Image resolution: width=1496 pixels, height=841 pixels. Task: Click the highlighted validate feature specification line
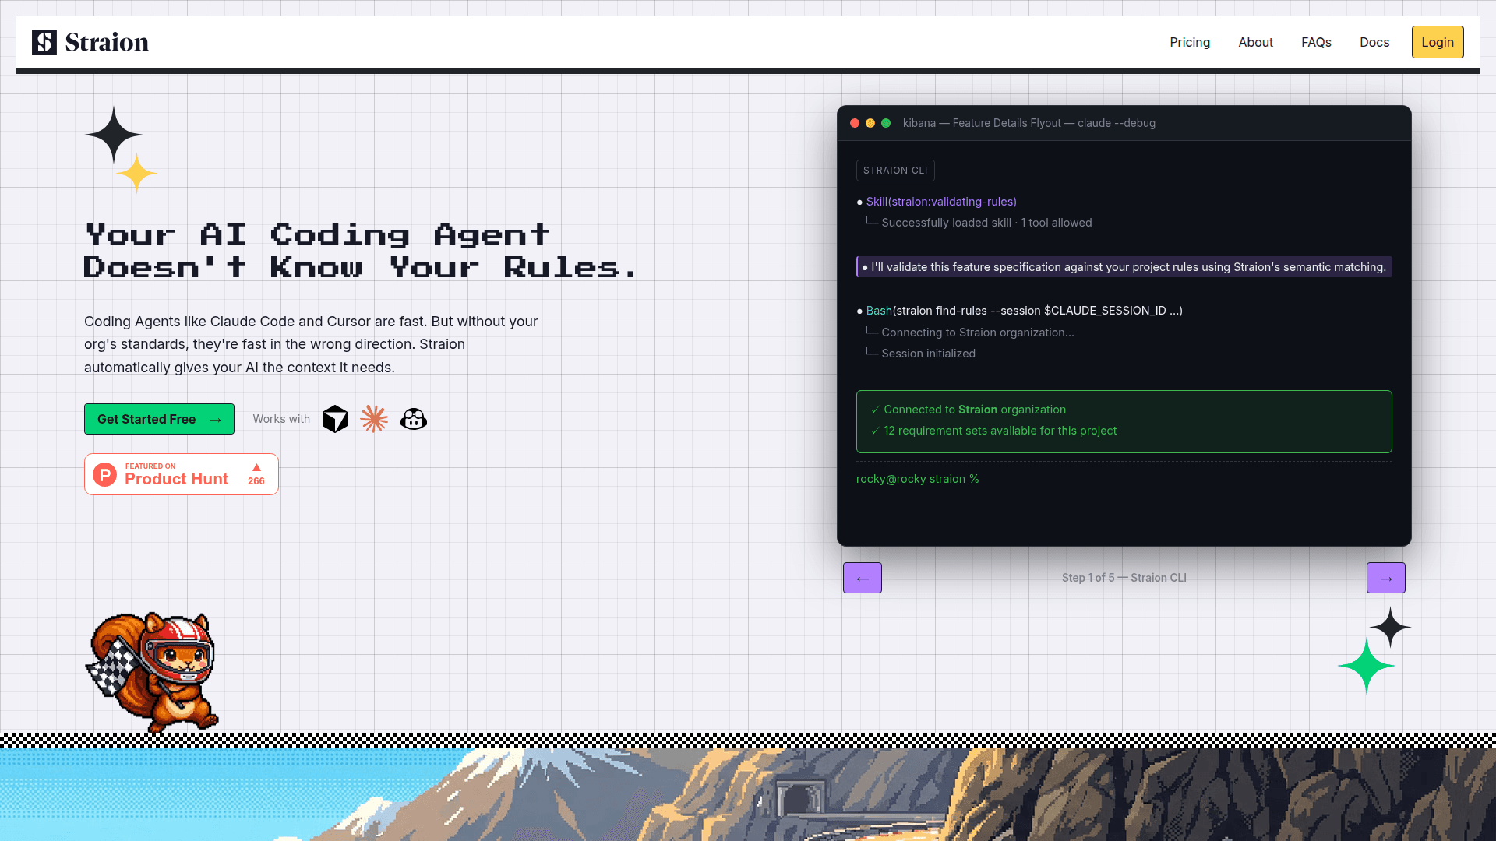point(1124,267)
